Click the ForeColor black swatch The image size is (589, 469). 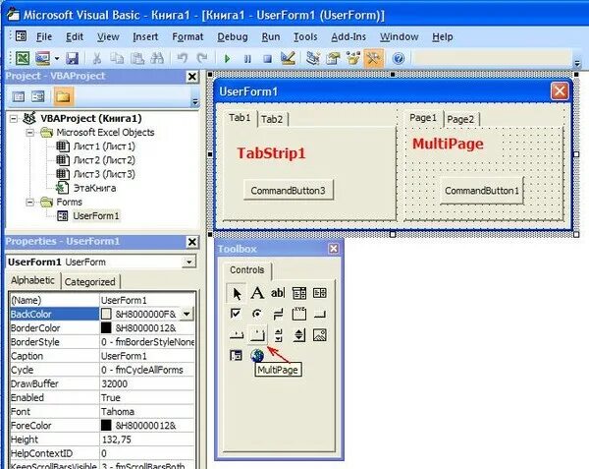tap(106, 426)
